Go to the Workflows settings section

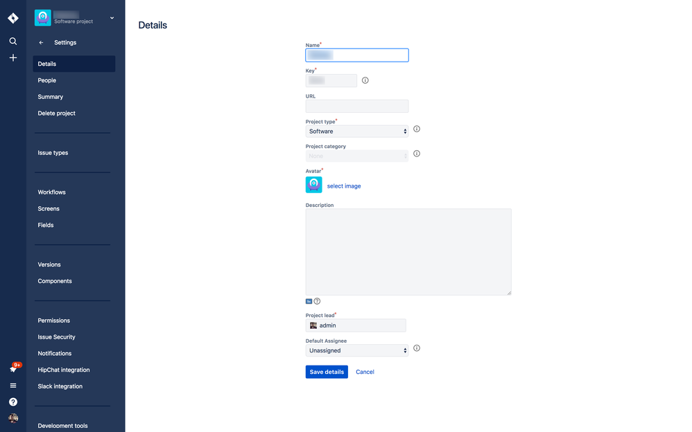[51, 192]
